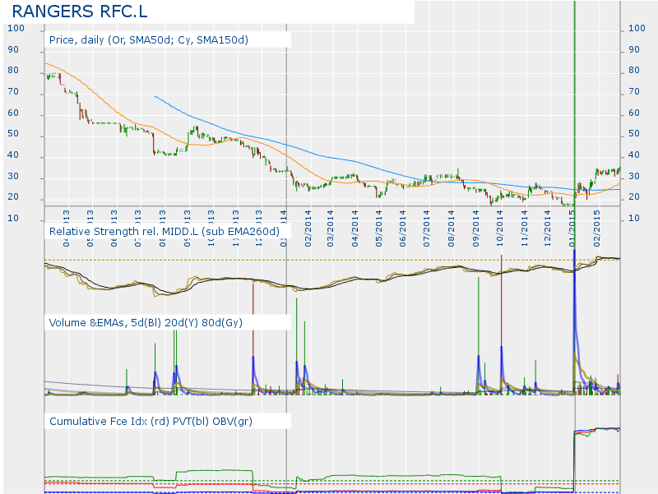The height and width of the screenshot is (494, 658).
Task: Select the 80 value on right price axis
Action: pos(634,71)
